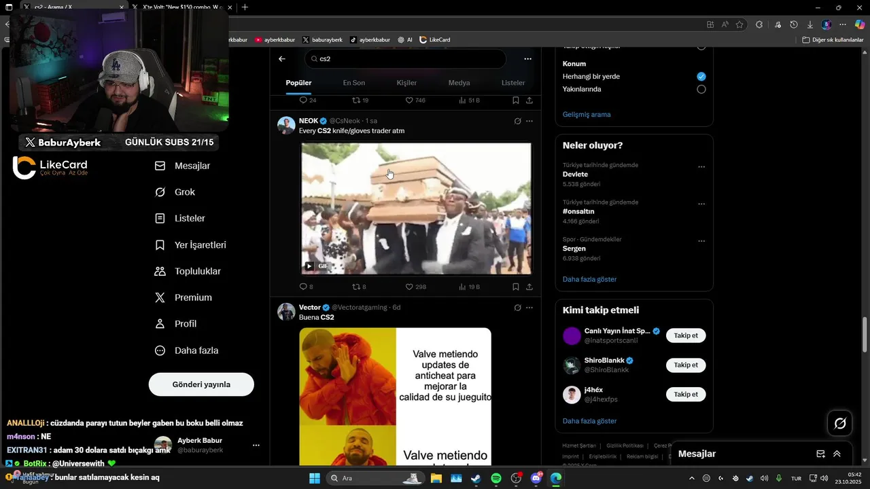
Task: Switch to the Kişiler tab
Action: [406, 83]
